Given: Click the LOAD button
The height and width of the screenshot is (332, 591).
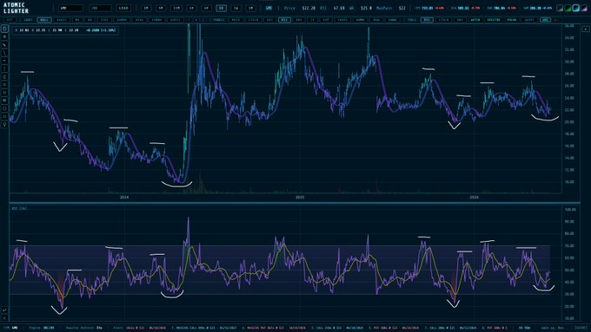Looking at the screenshot, I should click(123, 8).
